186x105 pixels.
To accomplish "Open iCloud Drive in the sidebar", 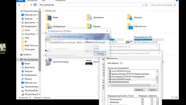I will [x=30, y=34].
